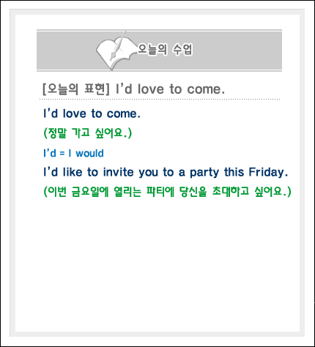Screen dimensions: 315x347
Task: Click the quill pen in the header icon
Action: (118, 45)
